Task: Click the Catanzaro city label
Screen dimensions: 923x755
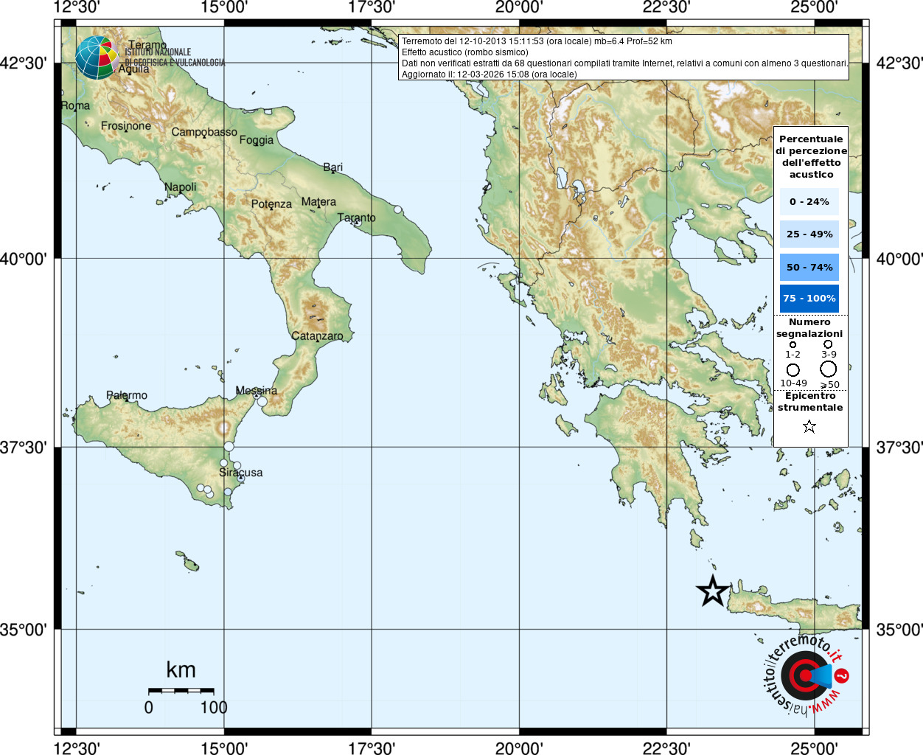Action: [x=317, y=335]
